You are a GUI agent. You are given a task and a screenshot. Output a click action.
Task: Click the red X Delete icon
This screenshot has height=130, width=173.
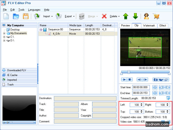[104, 16]
